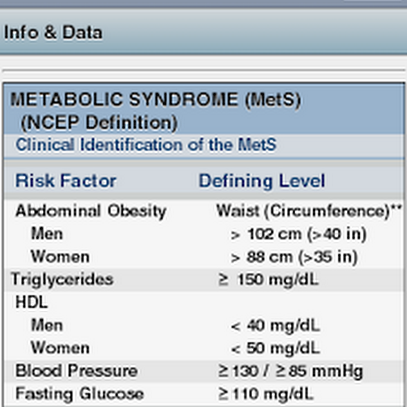Image resolution: width=407 pixels, height=407 pixels.
Task: Select the < 40 mg/dL HDL value
Action: point(275,326)
